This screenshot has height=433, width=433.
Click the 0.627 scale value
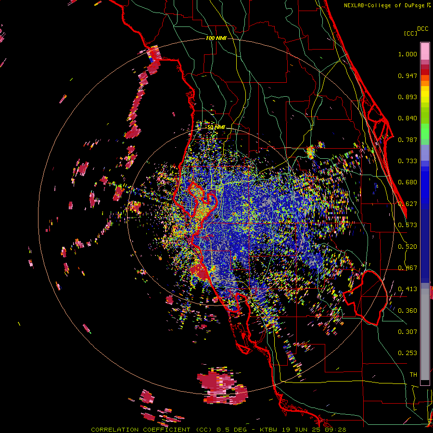click(408, 204)
